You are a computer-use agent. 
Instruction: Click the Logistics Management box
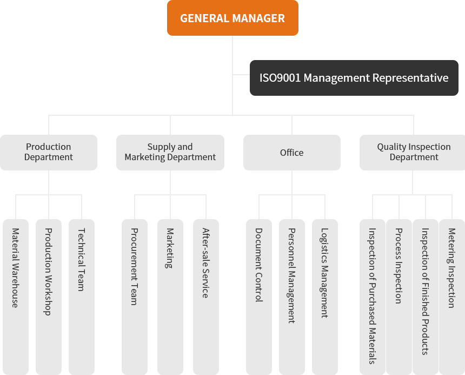click(x=325, y=297)
